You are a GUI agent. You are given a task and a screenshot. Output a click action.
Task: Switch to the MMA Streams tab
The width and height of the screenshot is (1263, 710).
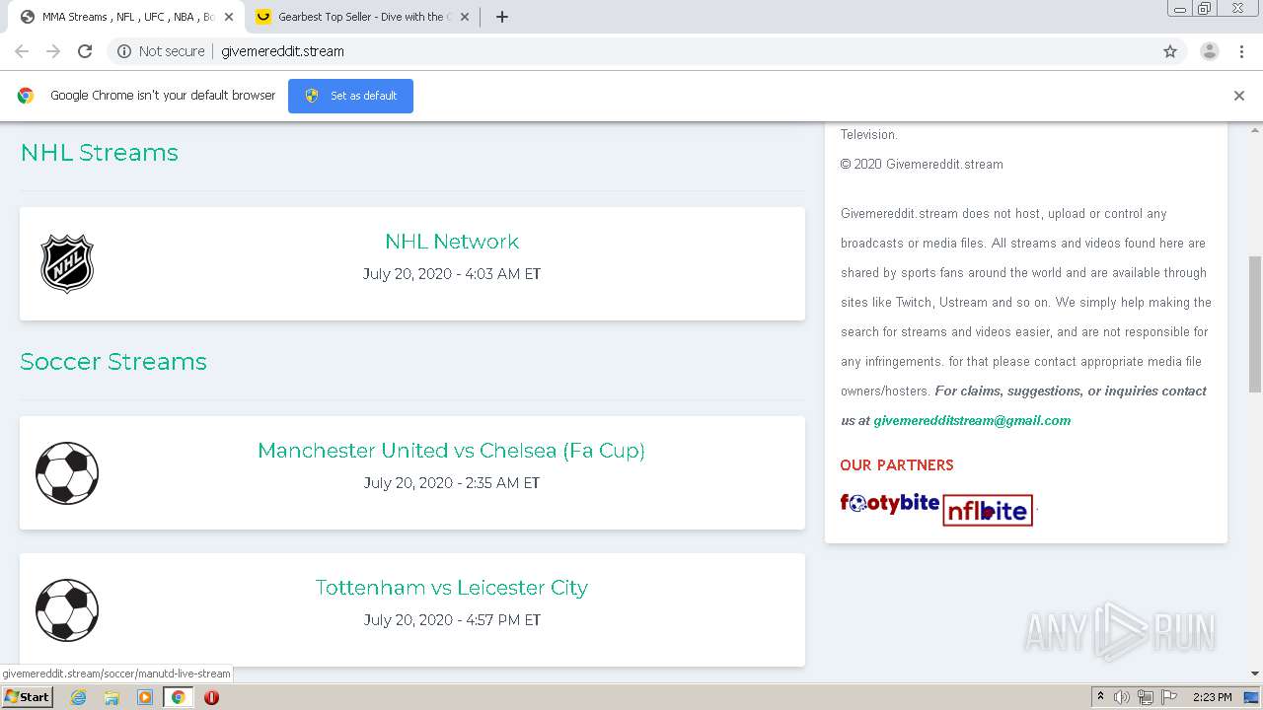click(x=126, y=17)
